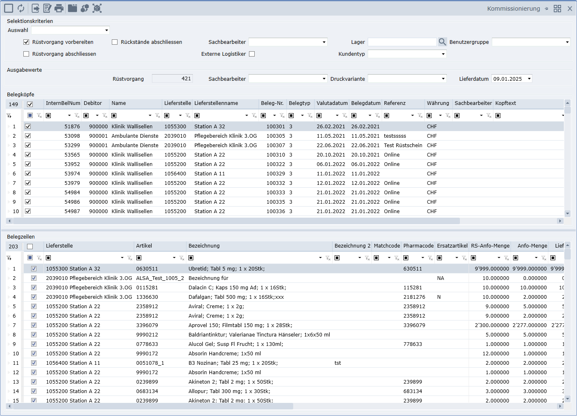Uncheck the Rüstvorgang vorbereiten checkbox
Image resolution: width=577 pixels, height=416 pixels.
click(26, 42)
